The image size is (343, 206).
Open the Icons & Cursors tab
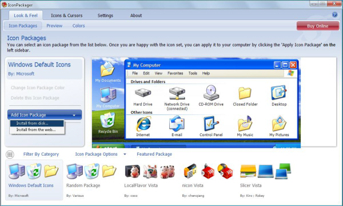click(x=66, y=15)
